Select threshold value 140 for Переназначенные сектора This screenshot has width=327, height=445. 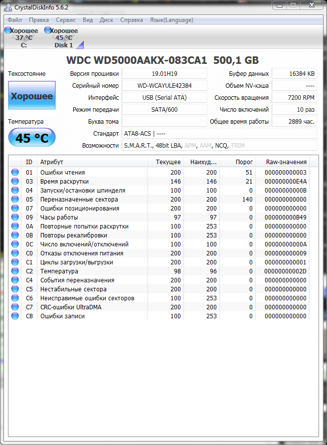[247, 200]
